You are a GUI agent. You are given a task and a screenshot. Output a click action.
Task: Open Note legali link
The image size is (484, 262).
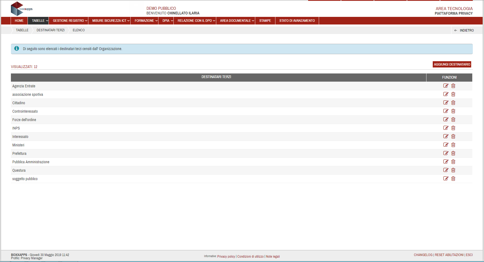(273, 257)
